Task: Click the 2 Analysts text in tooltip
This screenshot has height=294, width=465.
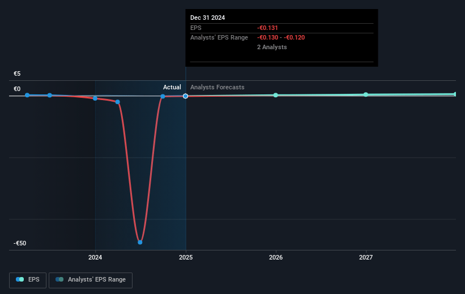Action: [x=272, y=47]
